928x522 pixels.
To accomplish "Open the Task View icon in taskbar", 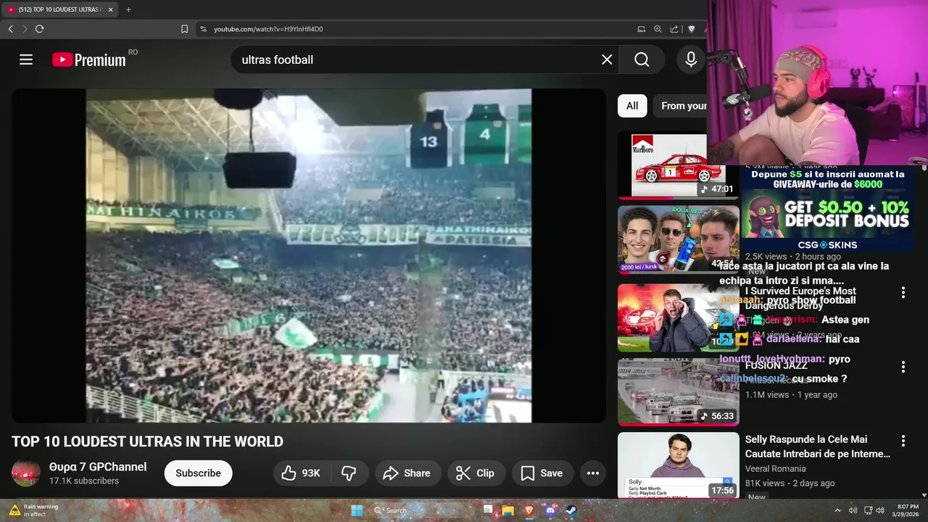I will pos(488,510).
